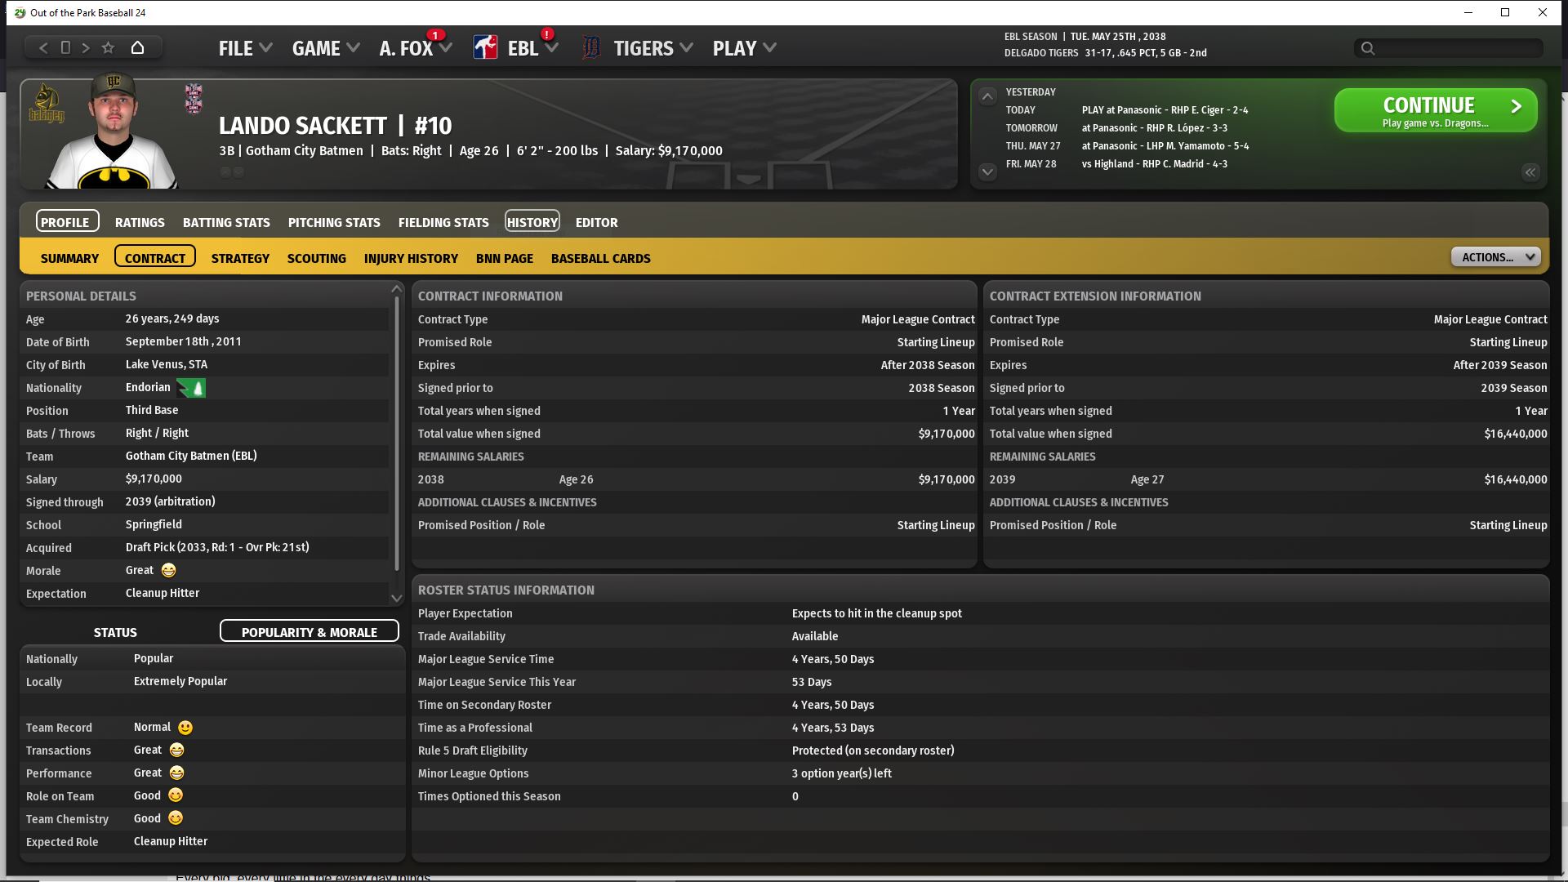
Task: Click the EBL league logo icon
Action: [x=485, y=48]
